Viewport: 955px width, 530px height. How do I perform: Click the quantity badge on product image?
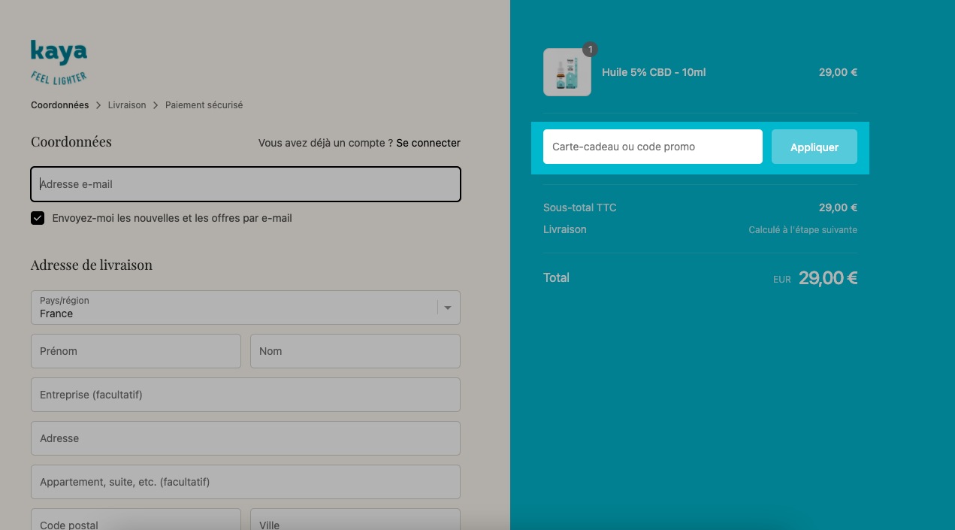coord(591,50)
